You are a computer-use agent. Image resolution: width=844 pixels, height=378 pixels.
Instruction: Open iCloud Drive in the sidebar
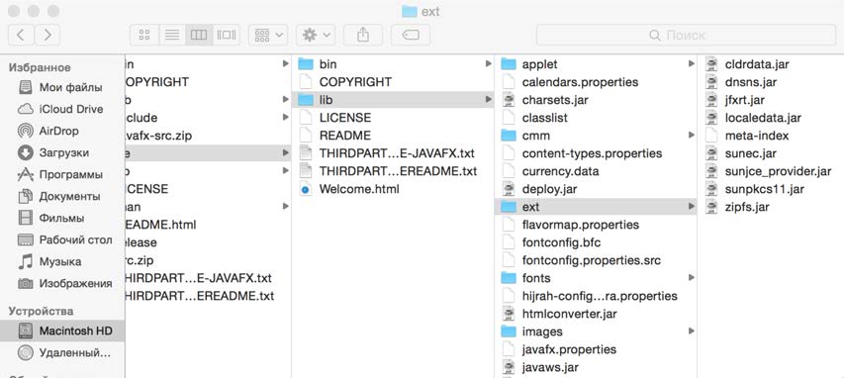(62, 109)
